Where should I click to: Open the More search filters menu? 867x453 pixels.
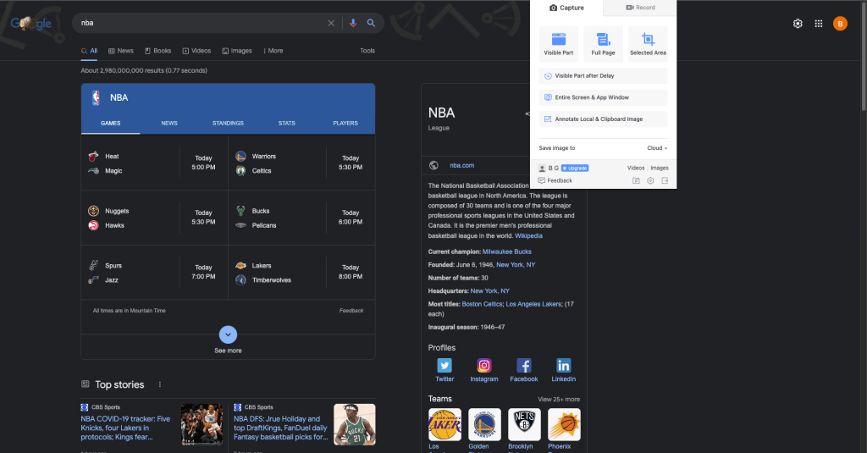click(x=272, y=51)
